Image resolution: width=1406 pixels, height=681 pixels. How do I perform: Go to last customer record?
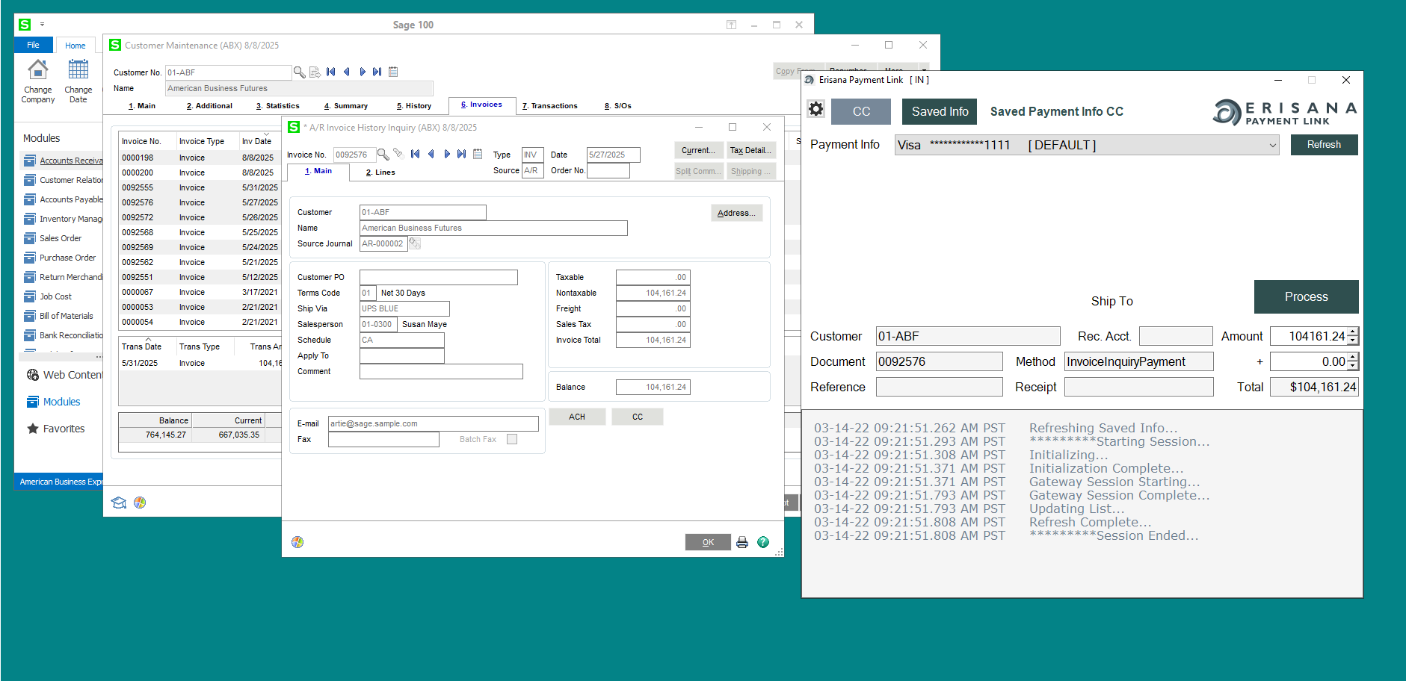(x=377, y=72)
